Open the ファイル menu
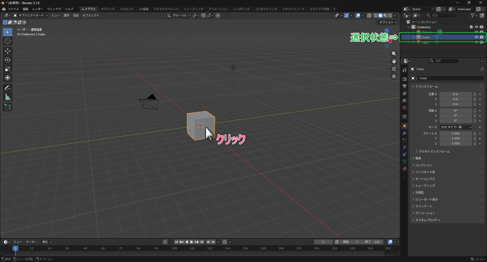Screen dimensions: 487x262 (x=13, y=9)
